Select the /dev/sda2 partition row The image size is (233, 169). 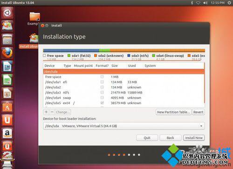coord(124,87)
